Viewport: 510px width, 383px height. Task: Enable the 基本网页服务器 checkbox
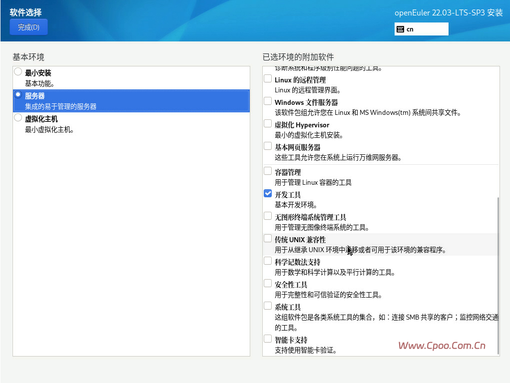tap(268, 146)
